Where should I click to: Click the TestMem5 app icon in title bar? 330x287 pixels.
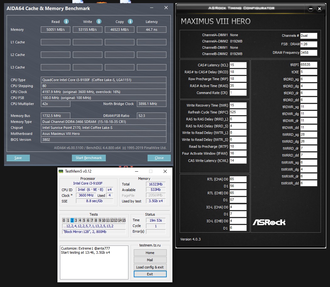pos(61,171)
